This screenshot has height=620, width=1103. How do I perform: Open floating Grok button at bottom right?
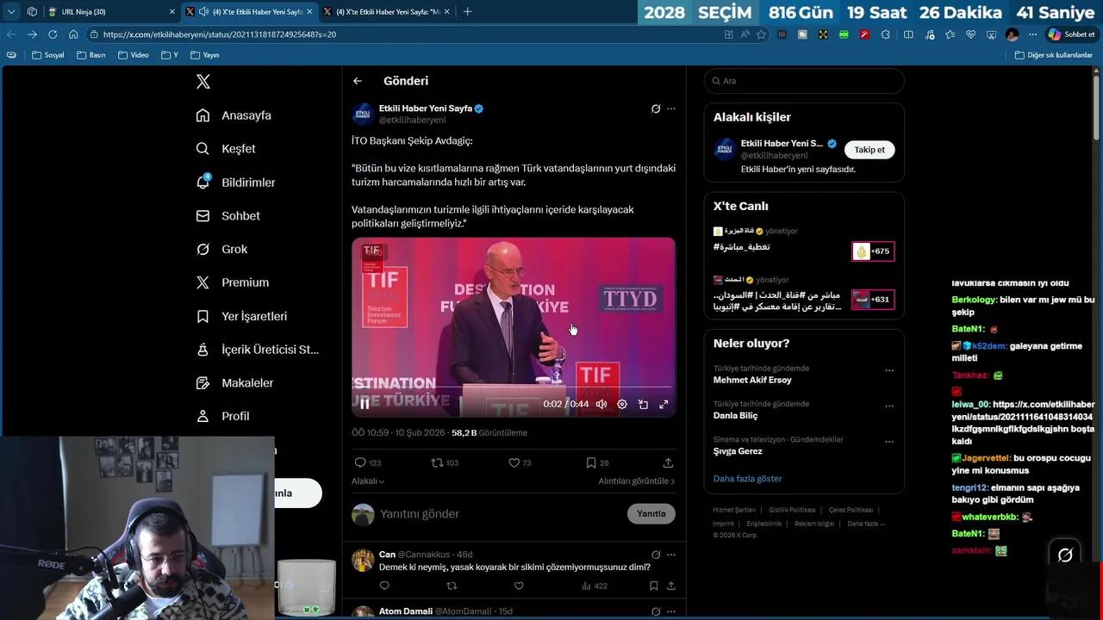point(1065,555)
